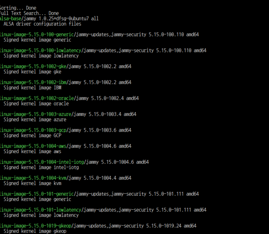Click 'Full Text Search... Done' line

tap(29, 13)
